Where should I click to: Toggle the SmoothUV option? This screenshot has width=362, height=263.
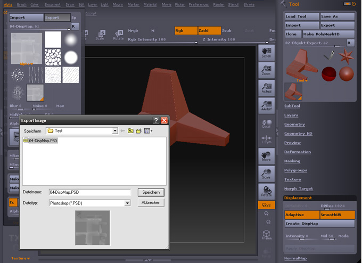(337, 215)
